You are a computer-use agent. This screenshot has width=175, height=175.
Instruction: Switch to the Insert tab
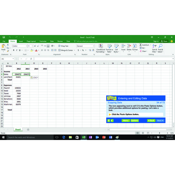[21, 41]
